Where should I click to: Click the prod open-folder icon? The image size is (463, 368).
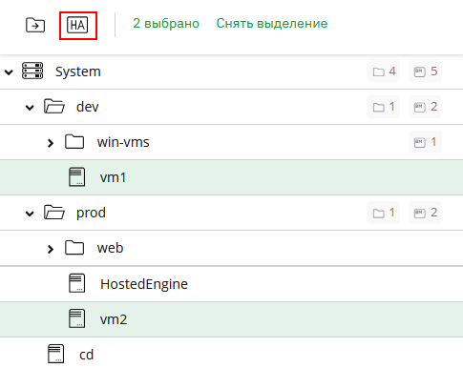54,212
